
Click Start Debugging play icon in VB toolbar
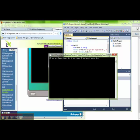[x=102, y=31]
